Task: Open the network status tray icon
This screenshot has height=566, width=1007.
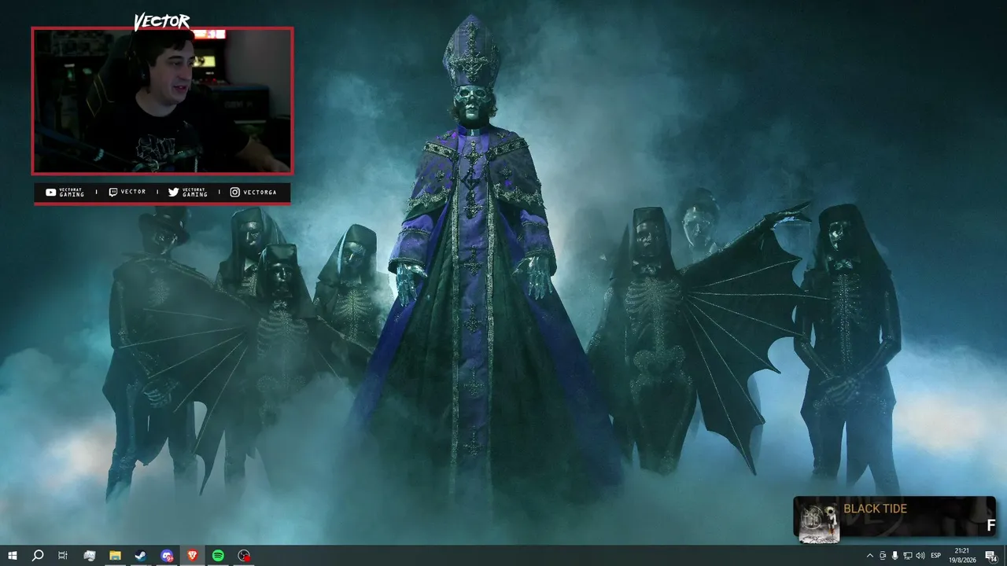Action: 908,556
